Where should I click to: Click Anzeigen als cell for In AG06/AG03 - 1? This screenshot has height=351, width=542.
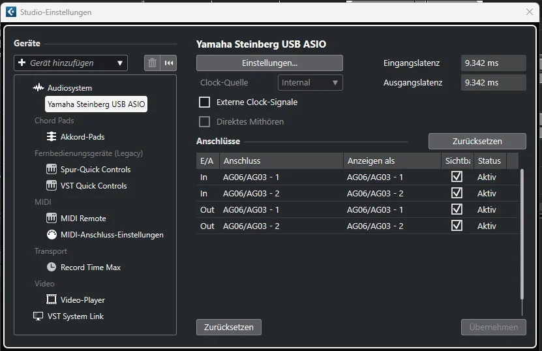tap(393, 177)
